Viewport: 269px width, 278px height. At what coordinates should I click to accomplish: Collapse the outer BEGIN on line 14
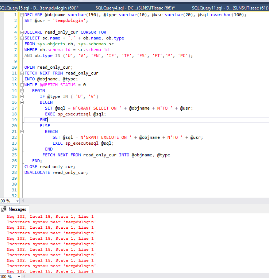pos(22,91)
